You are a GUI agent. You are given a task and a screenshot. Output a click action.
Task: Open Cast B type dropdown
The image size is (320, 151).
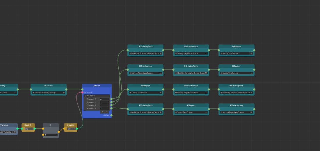click(72, 129)
